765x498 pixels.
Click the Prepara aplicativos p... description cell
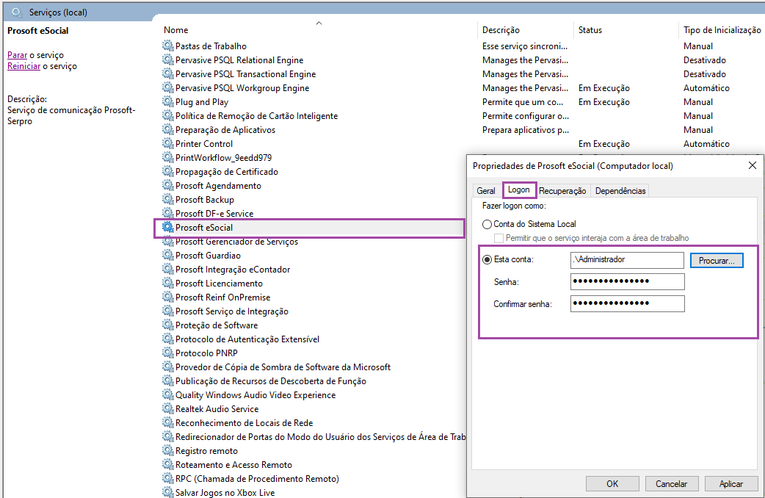click(526, 130)
